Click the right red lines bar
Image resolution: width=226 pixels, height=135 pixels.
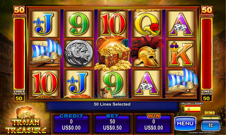click(x=207, y=54)
